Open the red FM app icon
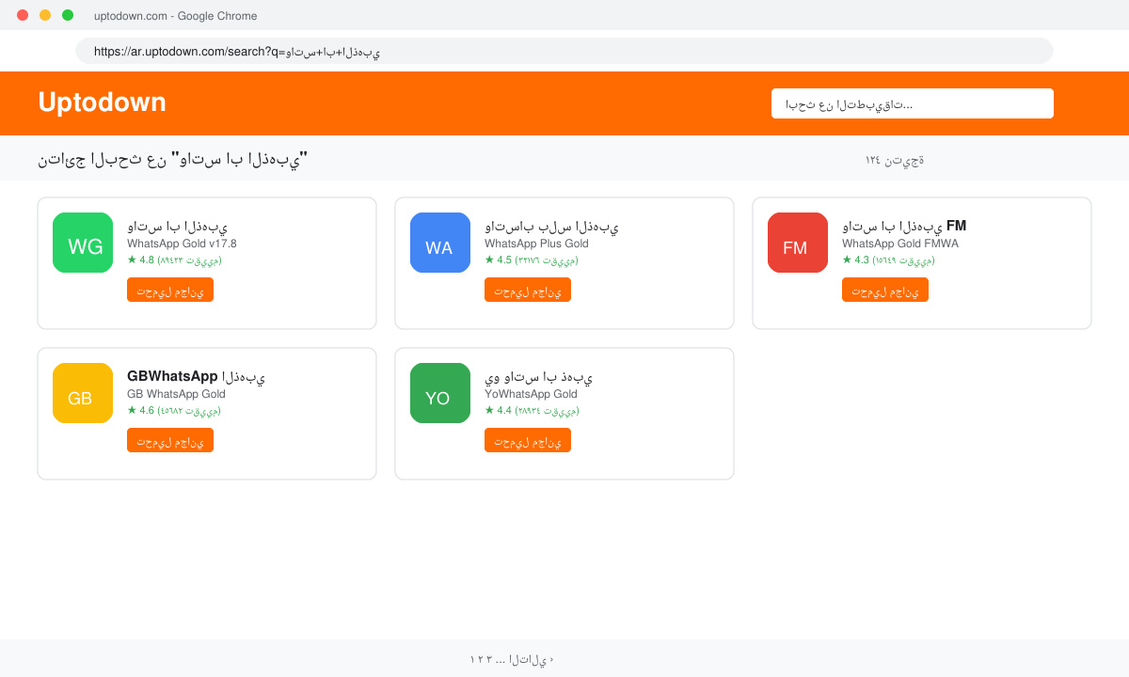The height and width of the screenshot is (677, 1129). point(798,243)
